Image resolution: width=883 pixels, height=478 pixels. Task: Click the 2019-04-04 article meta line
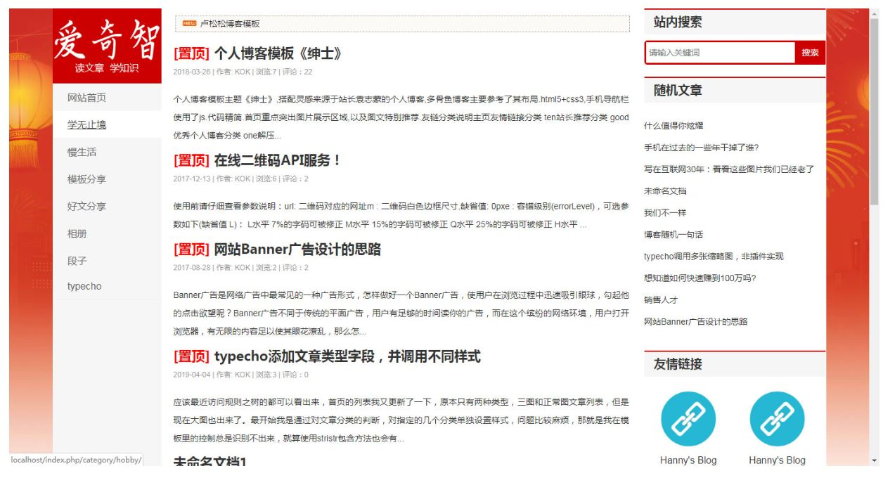pos(240,375)
